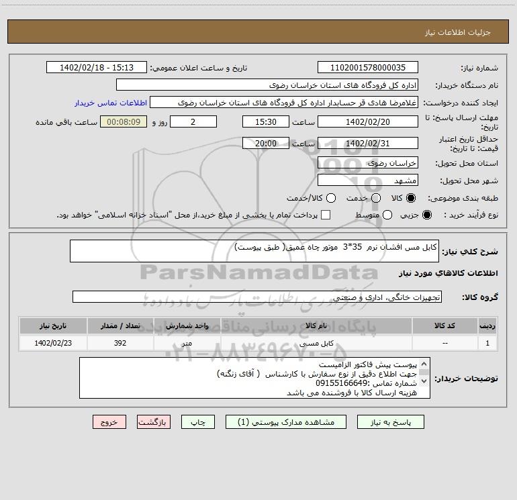Click the phone number 09155166649 text

point(342,383)
